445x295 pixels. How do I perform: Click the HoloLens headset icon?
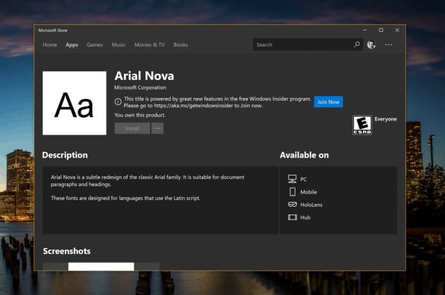coord(292,205)
